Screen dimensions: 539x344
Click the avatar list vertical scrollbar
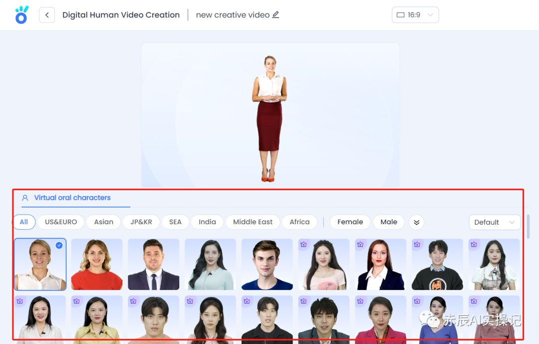[x=528, y=227]
